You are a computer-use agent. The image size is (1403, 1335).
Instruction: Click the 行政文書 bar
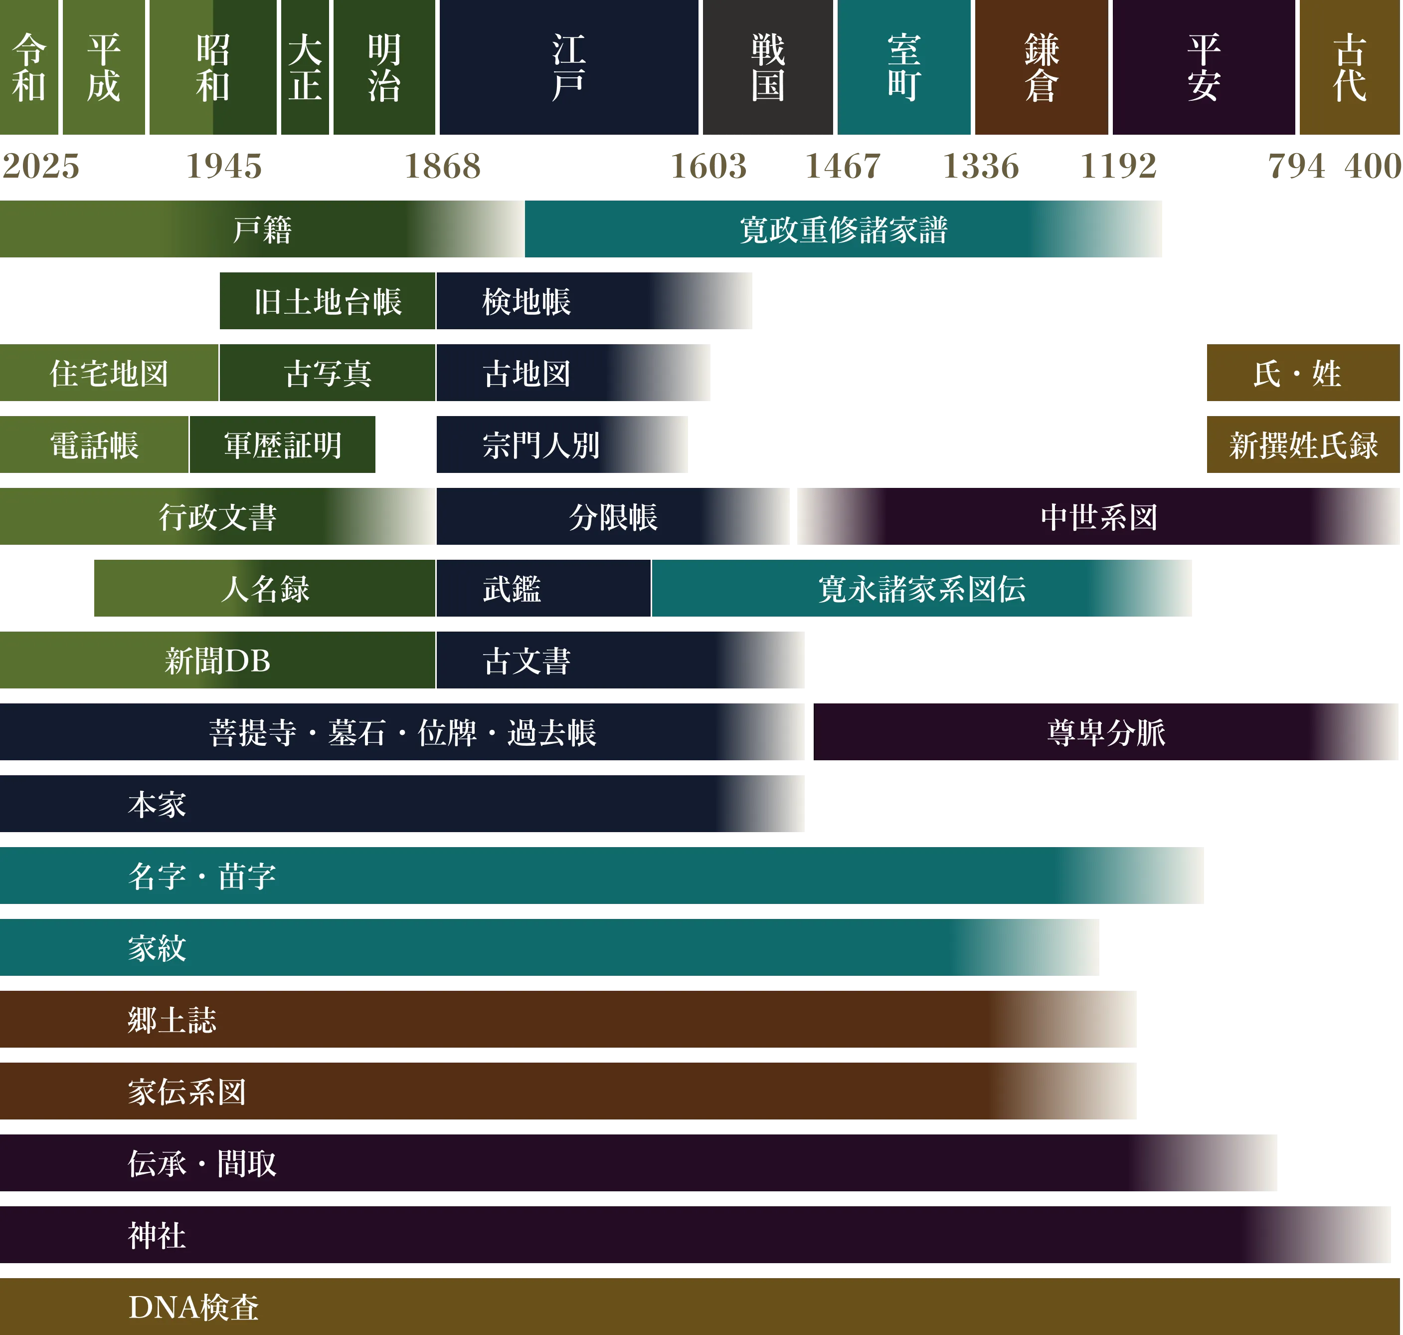217,517
